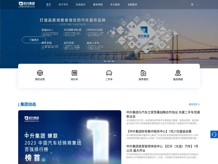Click the 百强NO.1 banner text
Screen dimensions: 218x164
pos(47,30)
